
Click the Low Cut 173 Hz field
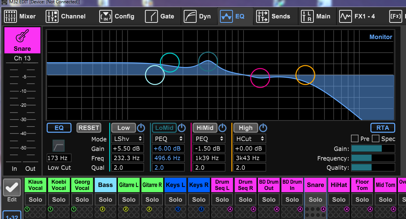pos(59,158)
